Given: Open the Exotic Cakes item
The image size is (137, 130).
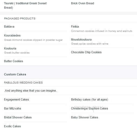Looking at the screenshot, I should (12, 126).
